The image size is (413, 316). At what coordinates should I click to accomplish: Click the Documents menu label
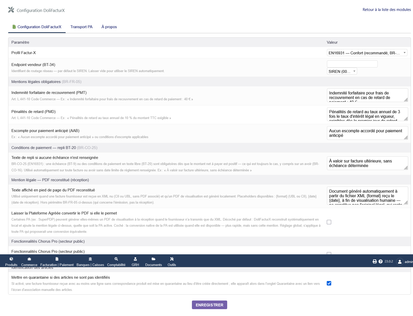click(x=154, y=265)
